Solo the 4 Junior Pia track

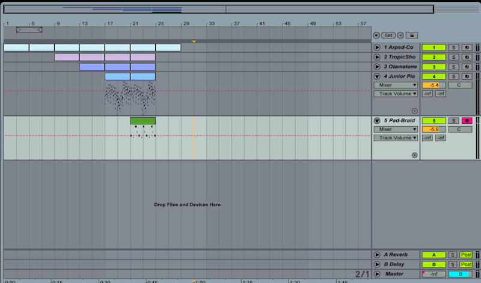(x=454, y=76)
